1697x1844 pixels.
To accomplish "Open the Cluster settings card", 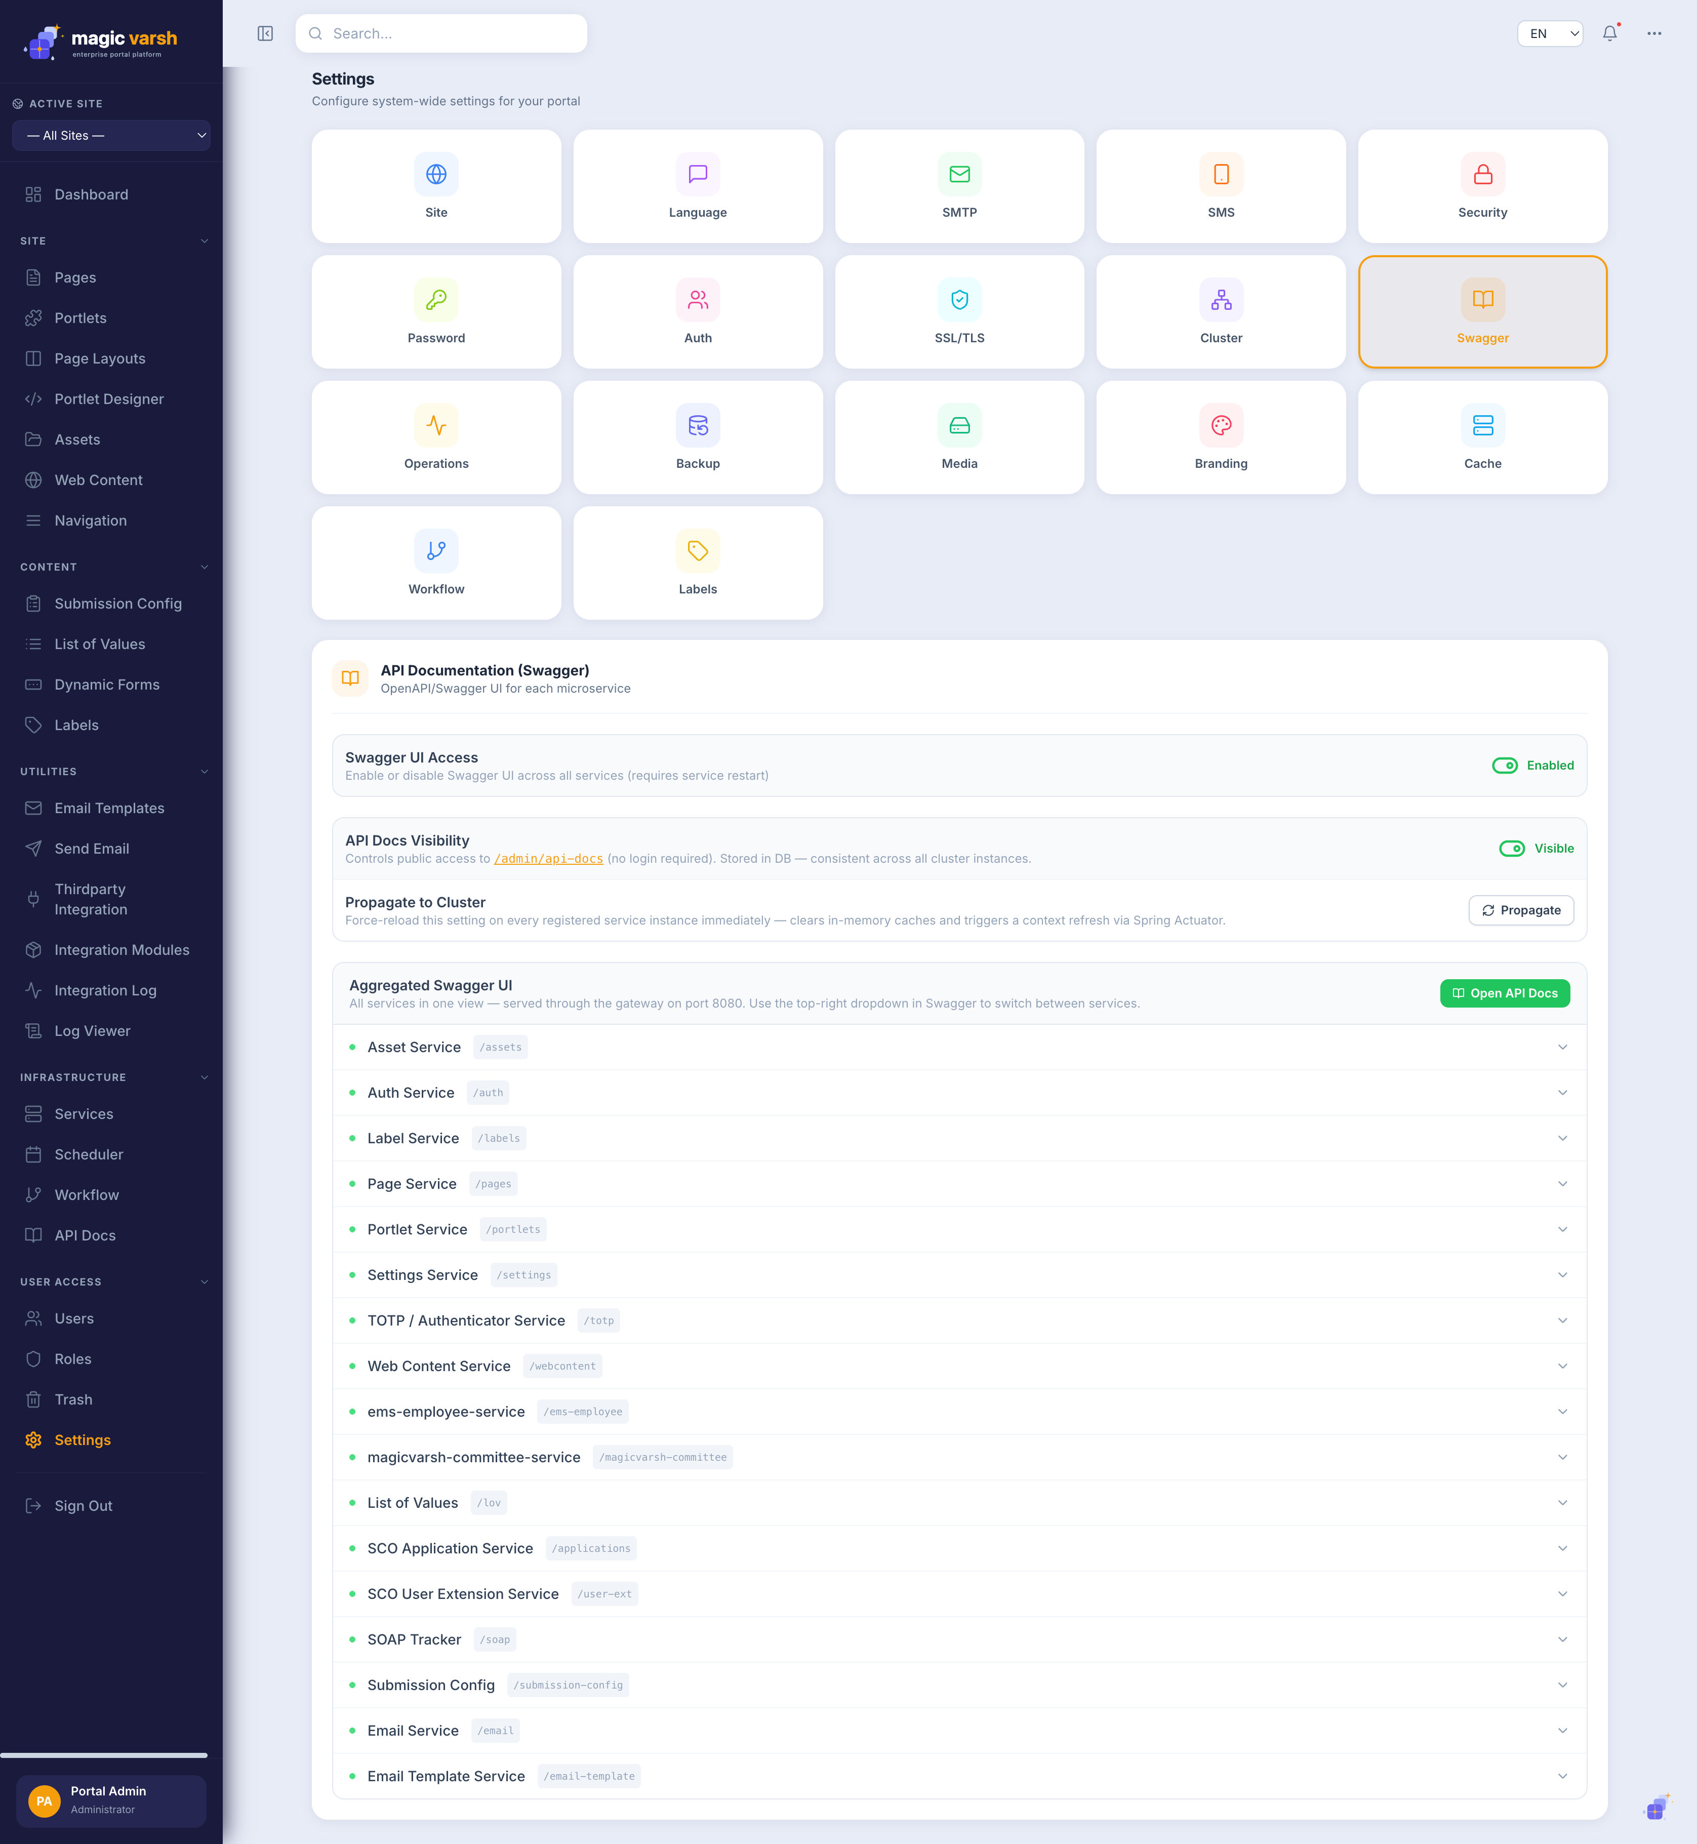I will 1221,312.
